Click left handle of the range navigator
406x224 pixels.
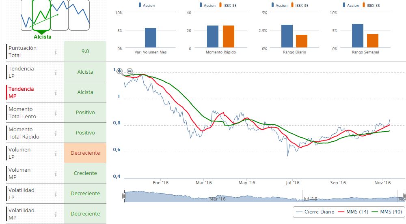124,196
